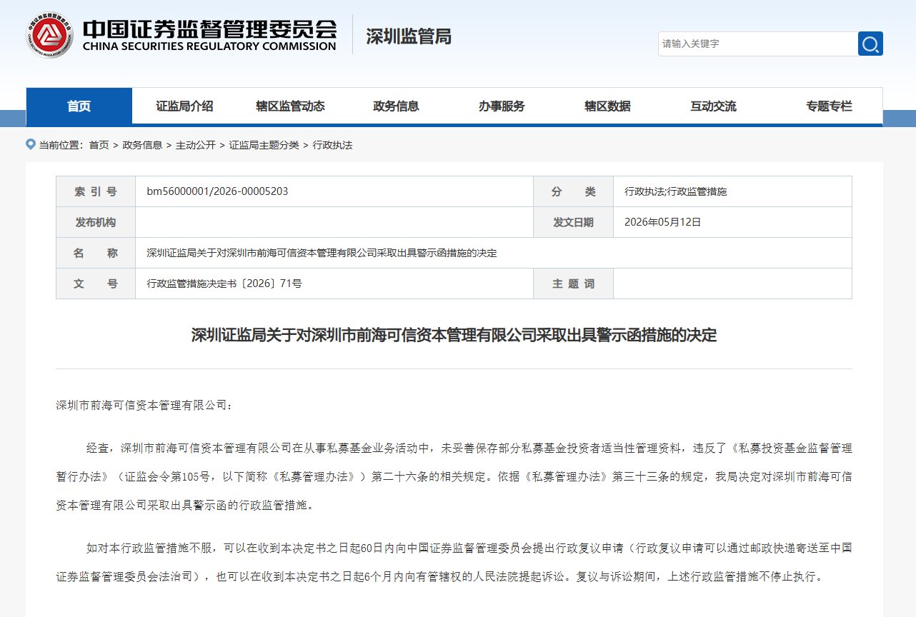Click the bold article headline
916x617 pixels.
[454, 335]
